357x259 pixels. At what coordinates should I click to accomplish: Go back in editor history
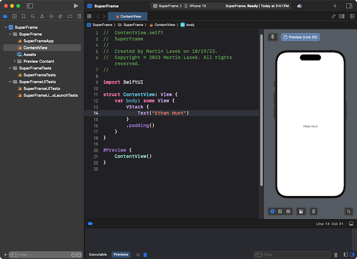tap(98, 16)
